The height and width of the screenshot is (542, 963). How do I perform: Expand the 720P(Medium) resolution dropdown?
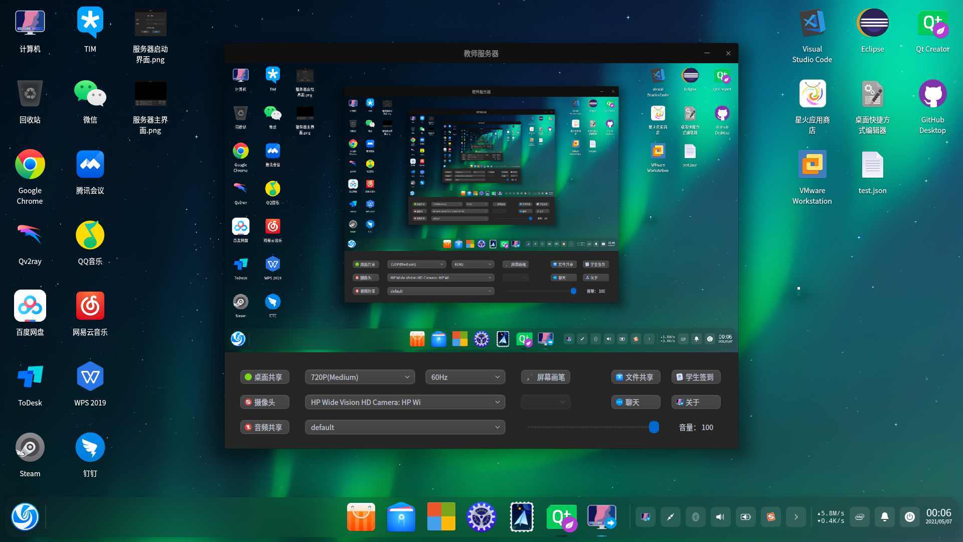tap(360, 377)
